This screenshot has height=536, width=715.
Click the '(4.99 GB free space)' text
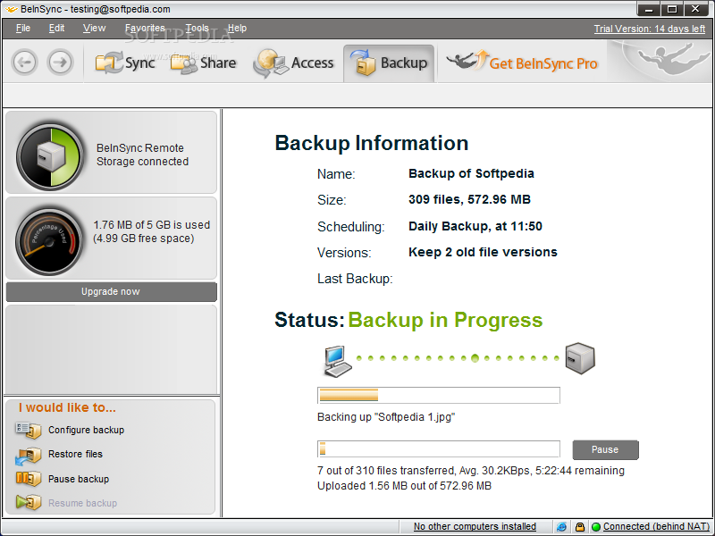click(143, 239)
